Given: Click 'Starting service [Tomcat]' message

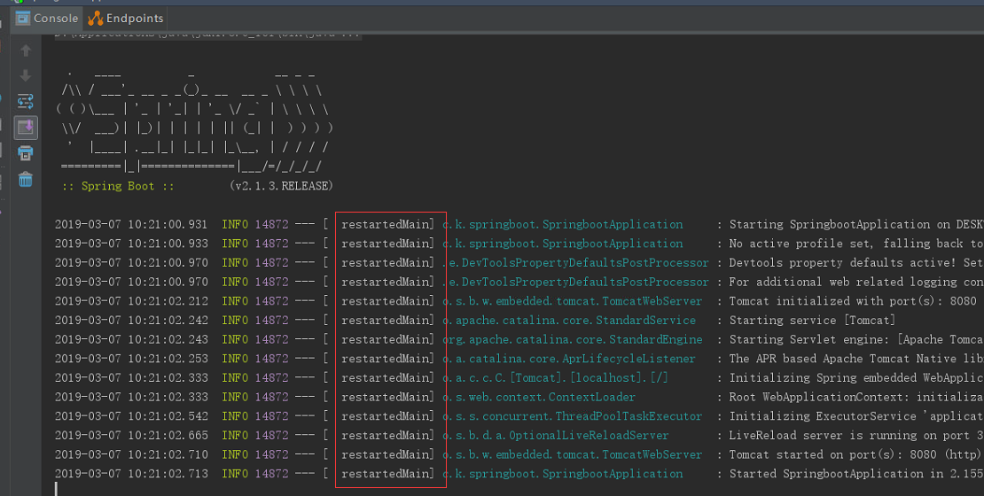Looking at the screenshot, I should tap(813, 321).
